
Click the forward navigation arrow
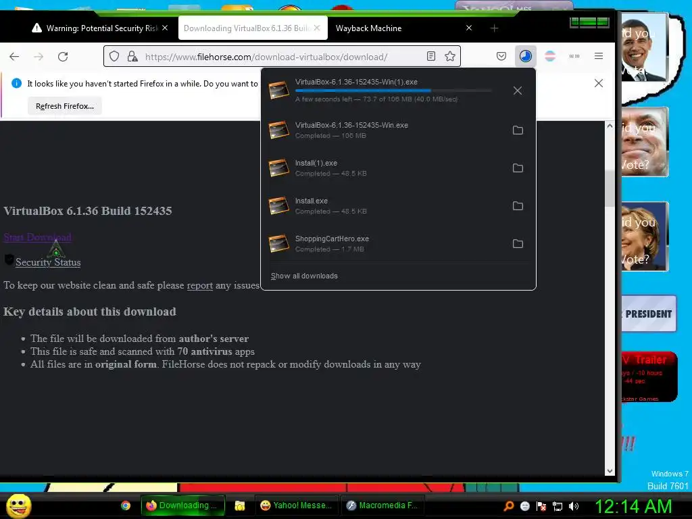(39, 57)
